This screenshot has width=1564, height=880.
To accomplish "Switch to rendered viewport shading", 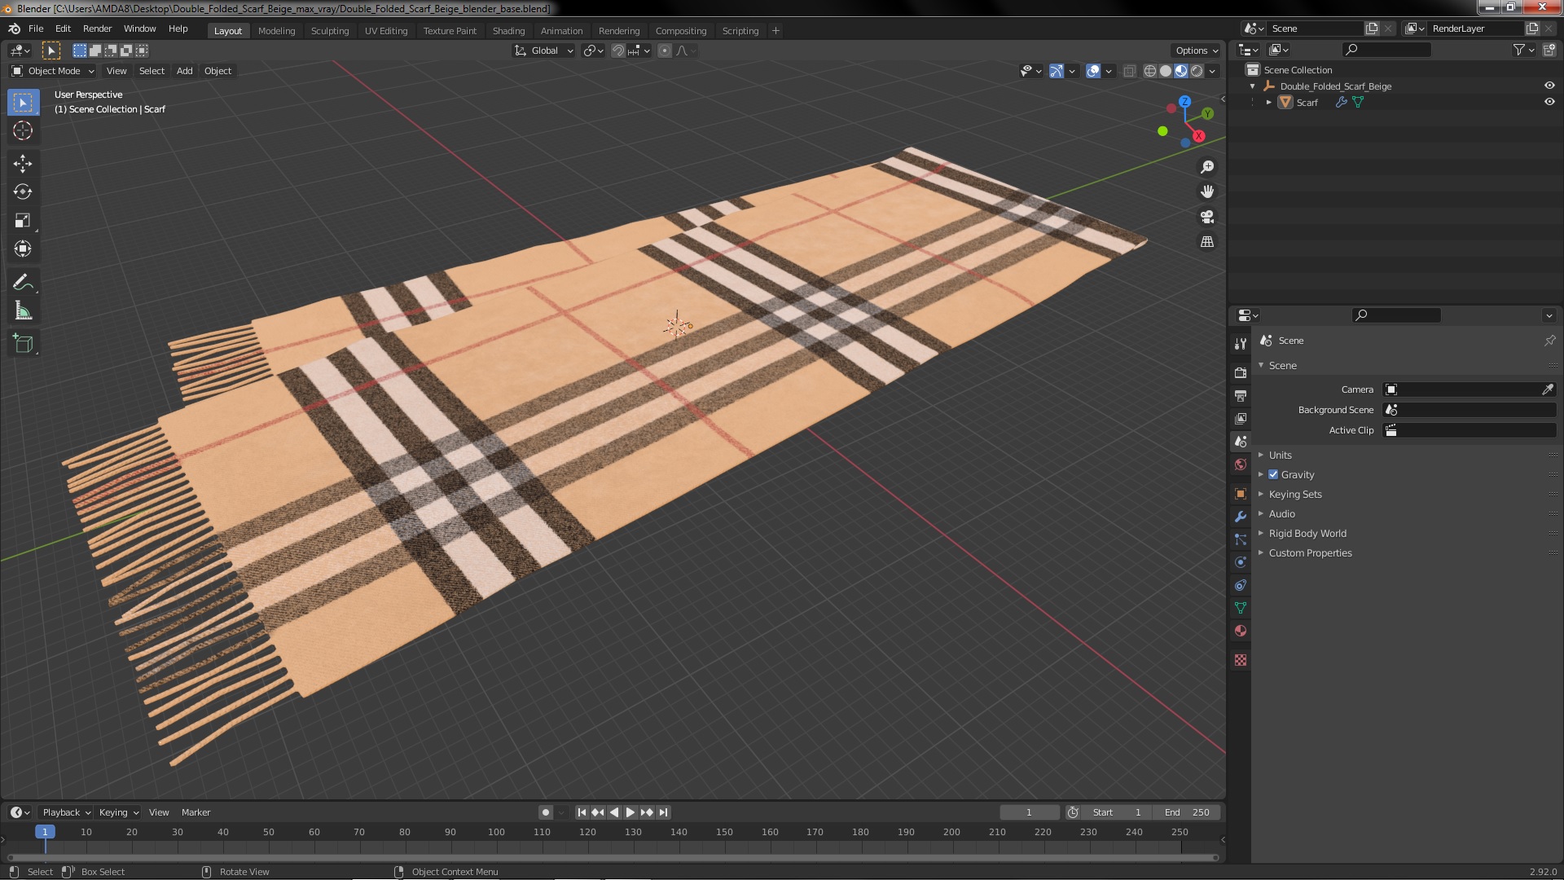I will pos(1197,71).
